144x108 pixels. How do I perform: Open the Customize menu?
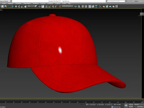[50, 3]
